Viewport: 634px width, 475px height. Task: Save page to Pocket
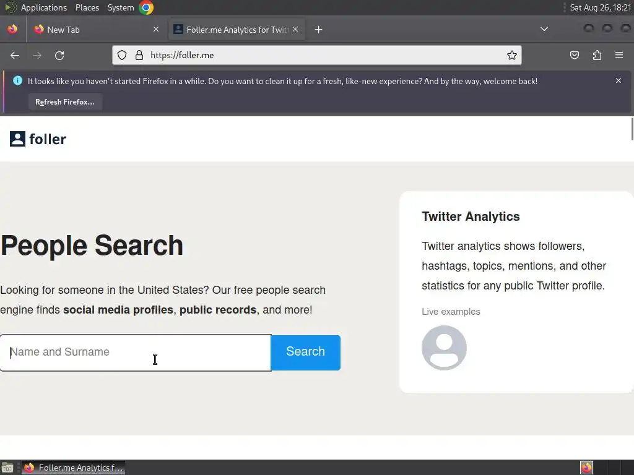(x=575, y=55)
